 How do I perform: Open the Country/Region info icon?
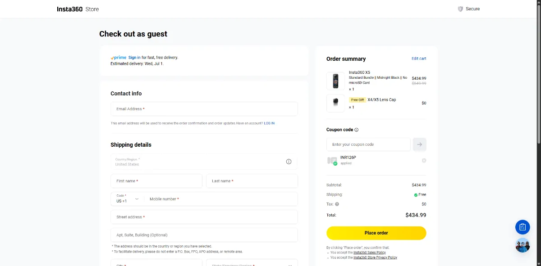(x=289, y=162)
